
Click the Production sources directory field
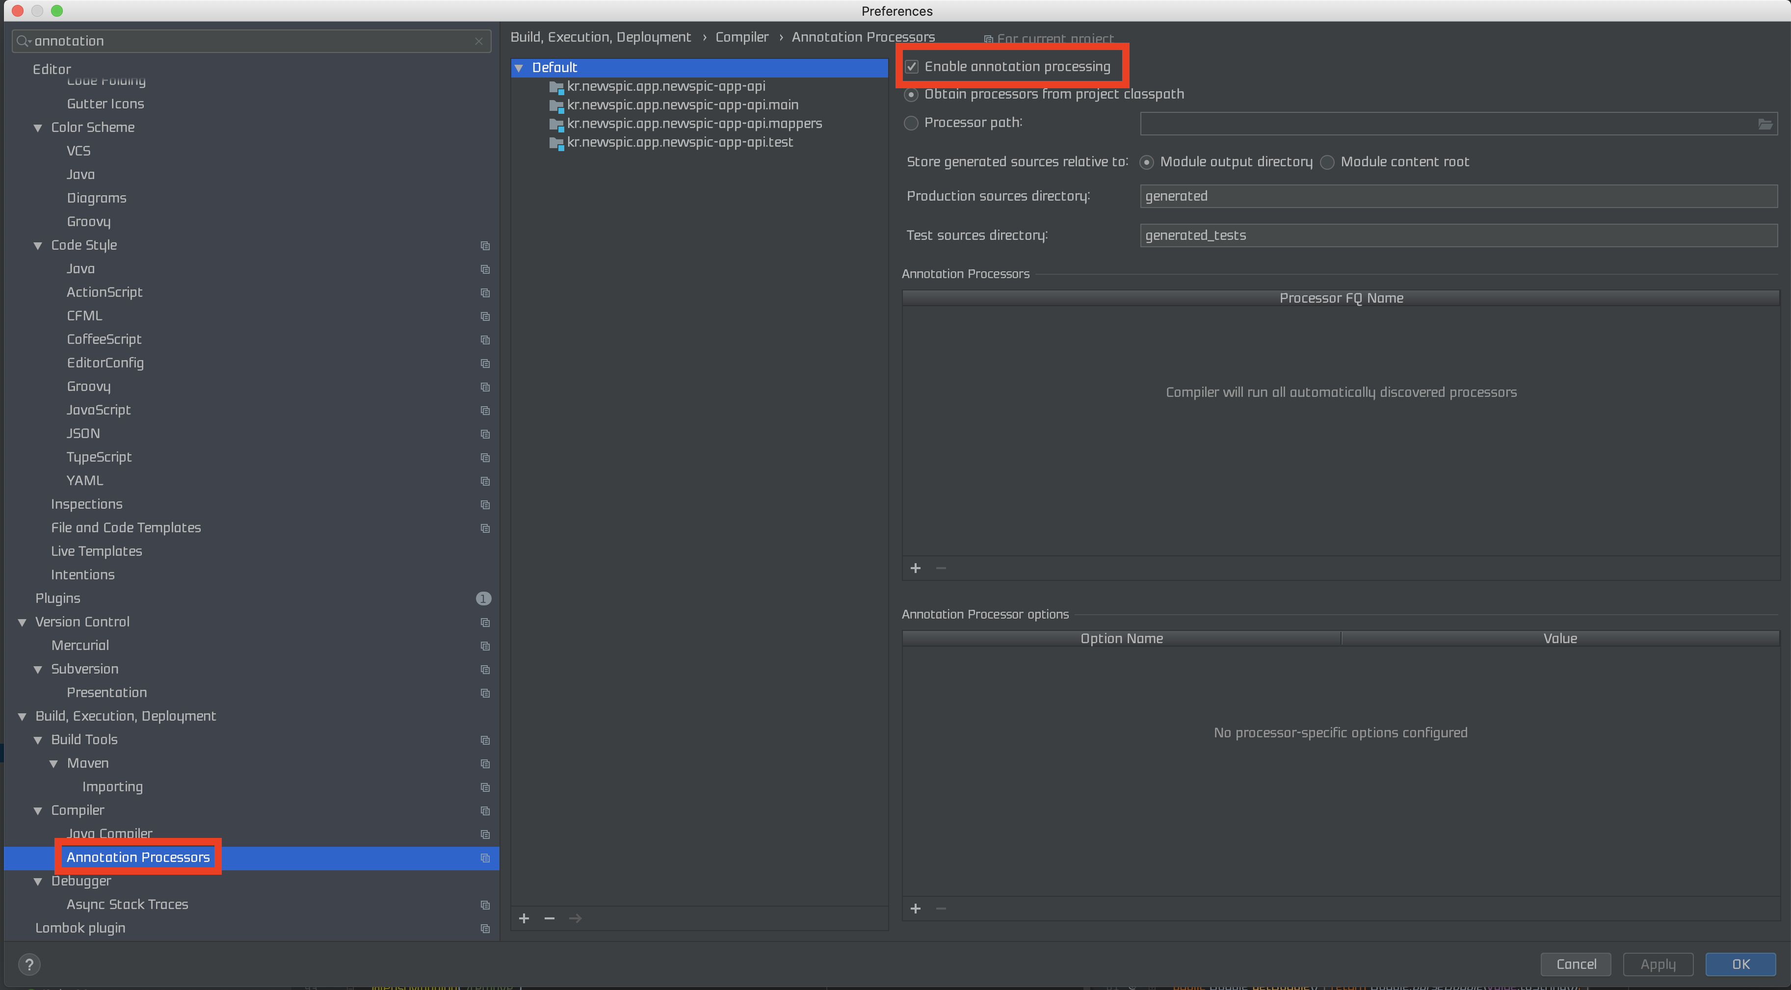point(1458,196)
